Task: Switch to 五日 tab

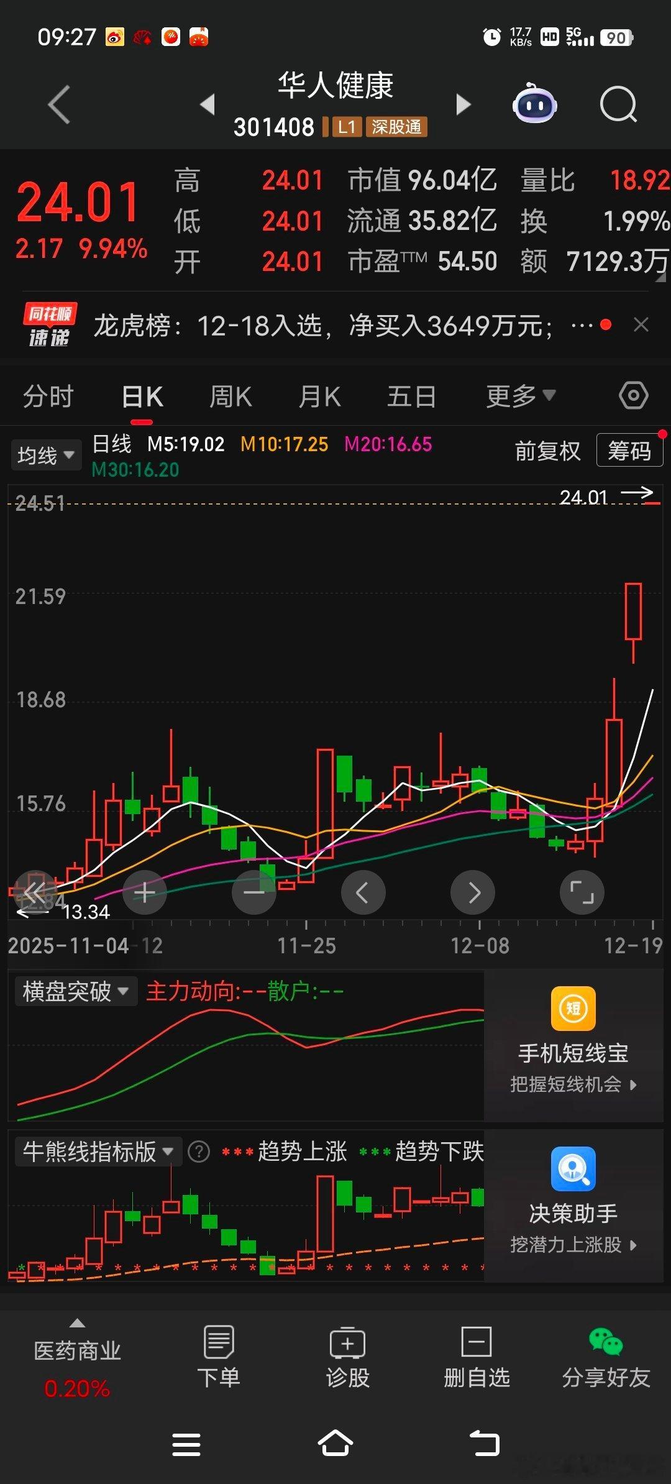Action: coord(411,396)
